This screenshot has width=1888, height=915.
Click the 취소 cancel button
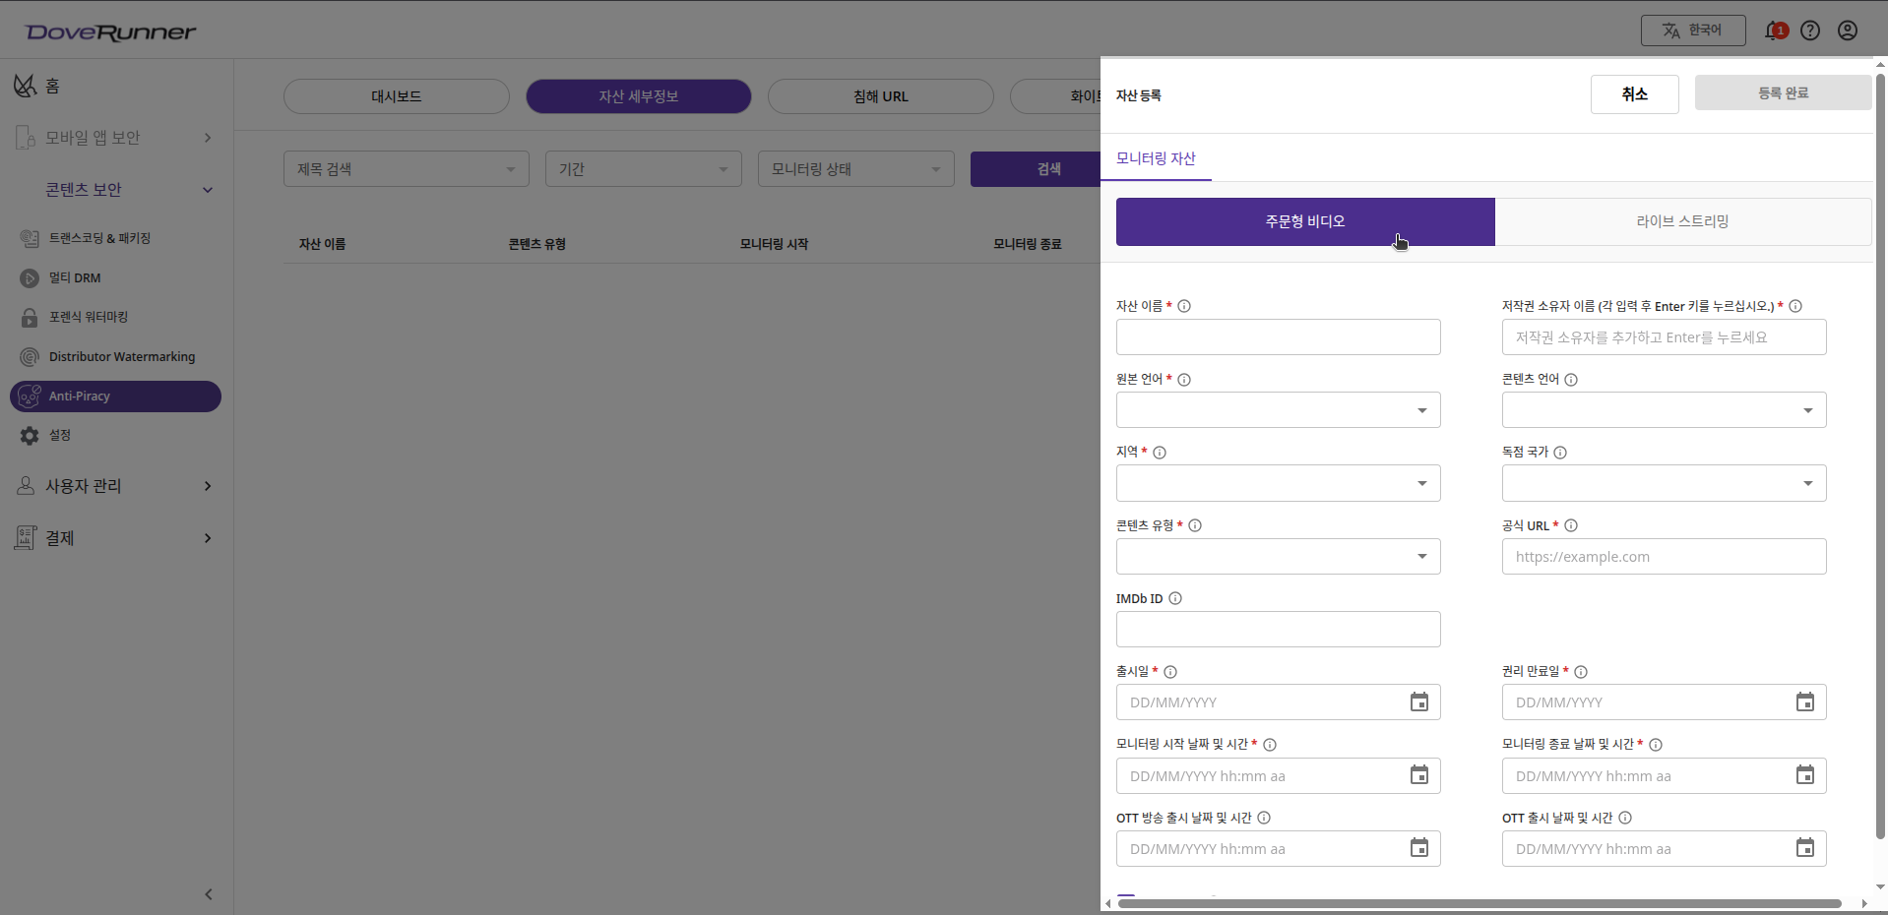[1634, 93]
